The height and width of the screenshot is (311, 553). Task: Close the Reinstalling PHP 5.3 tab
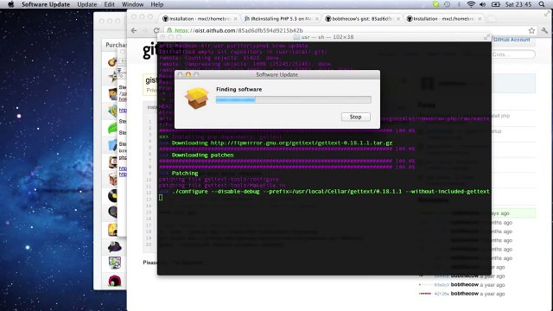[x=317, y=19]
